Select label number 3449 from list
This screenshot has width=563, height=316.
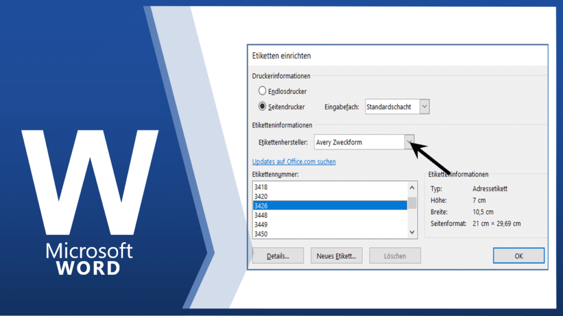[330, 224]
